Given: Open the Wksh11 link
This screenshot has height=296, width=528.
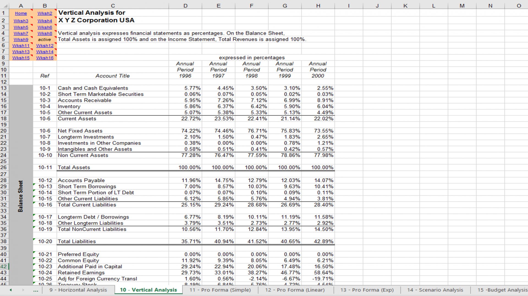Looking at the screenshot, I should 21,46.
